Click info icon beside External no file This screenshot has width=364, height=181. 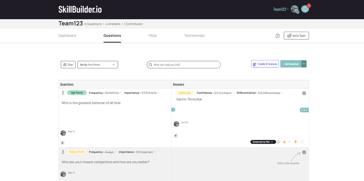pos(278,142)
